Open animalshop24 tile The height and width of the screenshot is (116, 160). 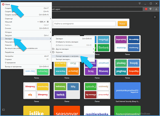coord(103,63)
